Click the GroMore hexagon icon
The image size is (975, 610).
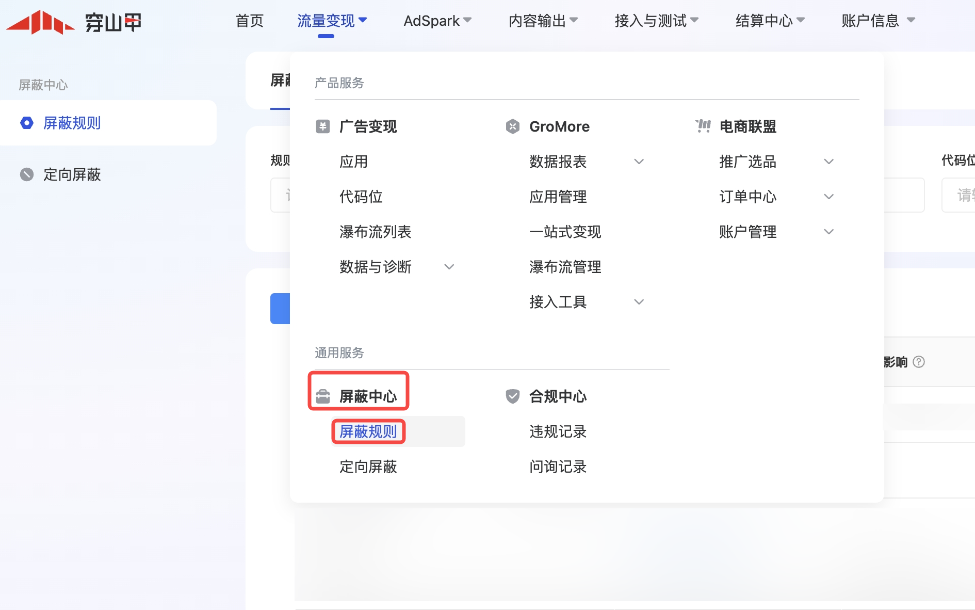pos(512,126)
